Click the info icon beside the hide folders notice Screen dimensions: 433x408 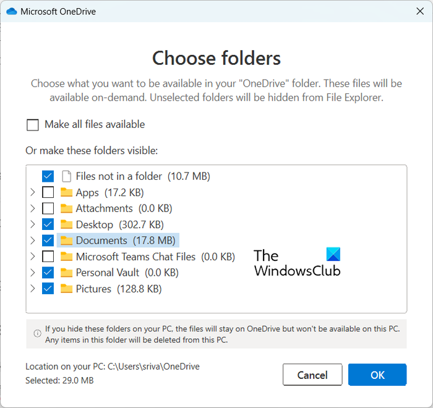tap(37, 333)
